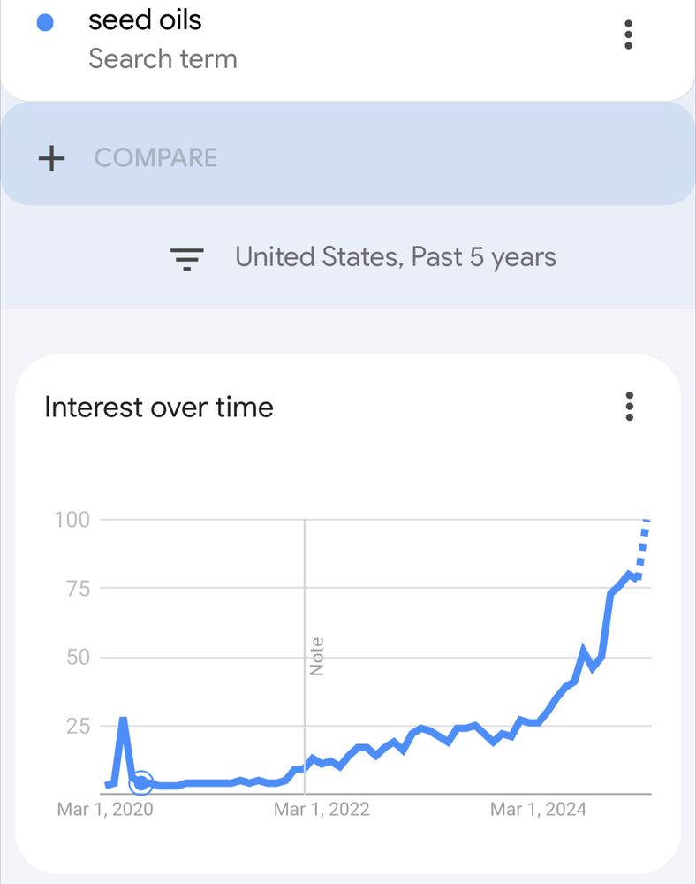Viewport: 696px width, 884px height.
Task: Click the Interest over time heading
Action: point(159,407)
